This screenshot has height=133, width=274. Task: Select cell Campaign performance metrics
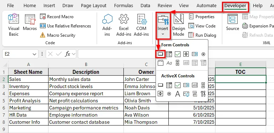[x=86, y=108]
